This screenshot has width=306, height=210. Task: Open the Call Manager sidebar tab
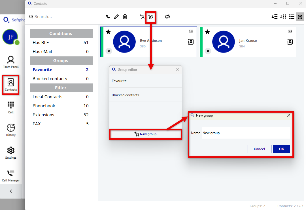pyautogui.click(x=11, y=176)
